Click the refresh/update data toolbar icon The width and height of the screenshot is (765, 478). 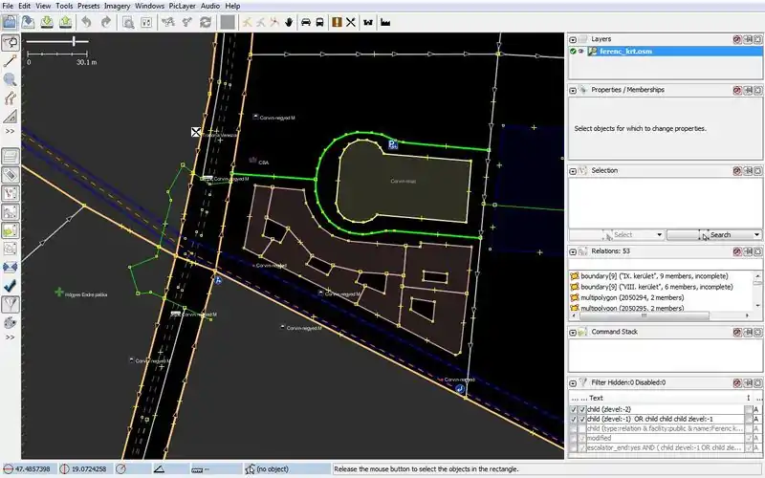(205, 21)
